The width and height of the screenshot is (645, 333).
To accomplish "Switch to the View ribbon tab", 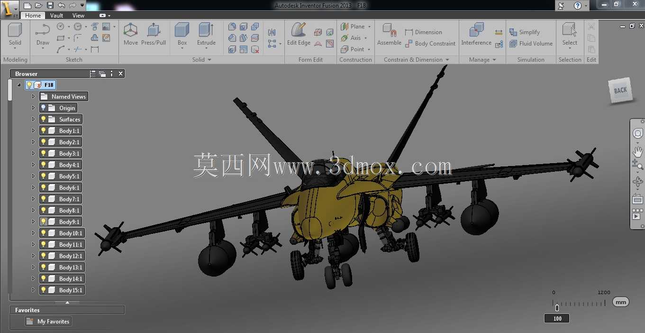I will click(78, 15).
